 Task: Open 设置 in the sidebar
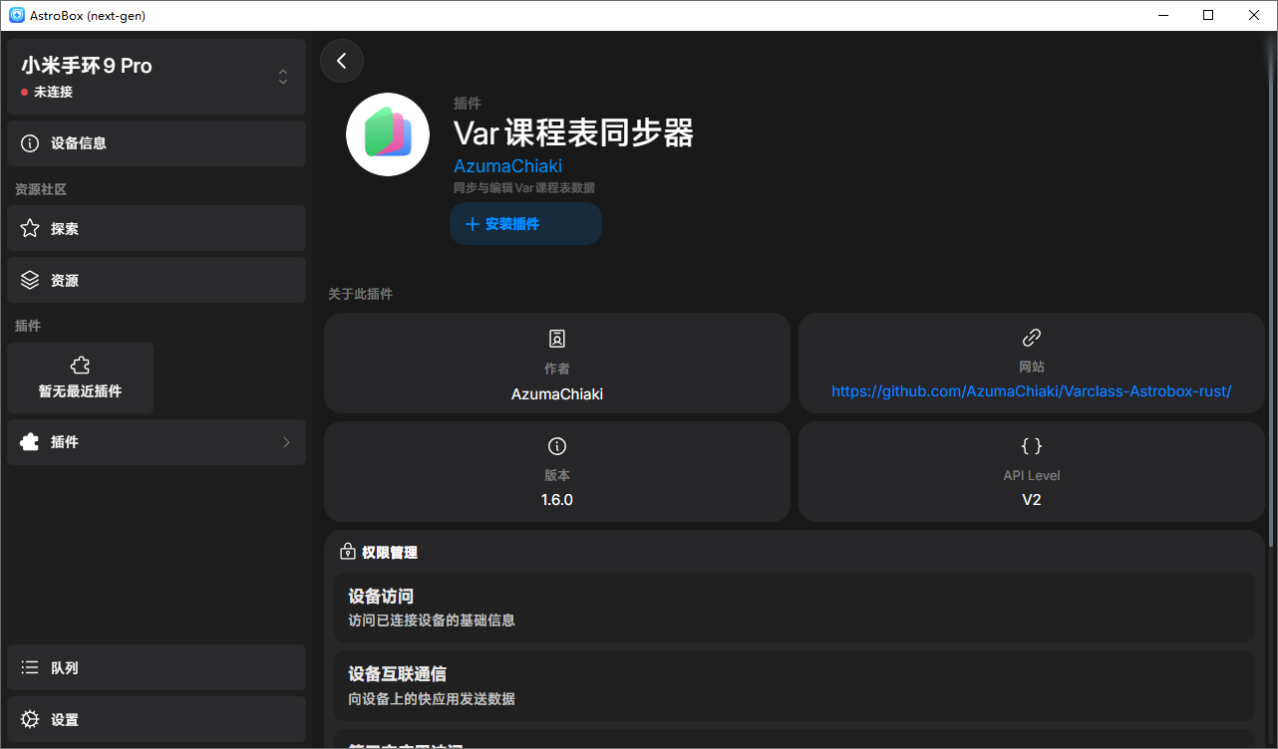pyautogui.click(x=157, y=719)
